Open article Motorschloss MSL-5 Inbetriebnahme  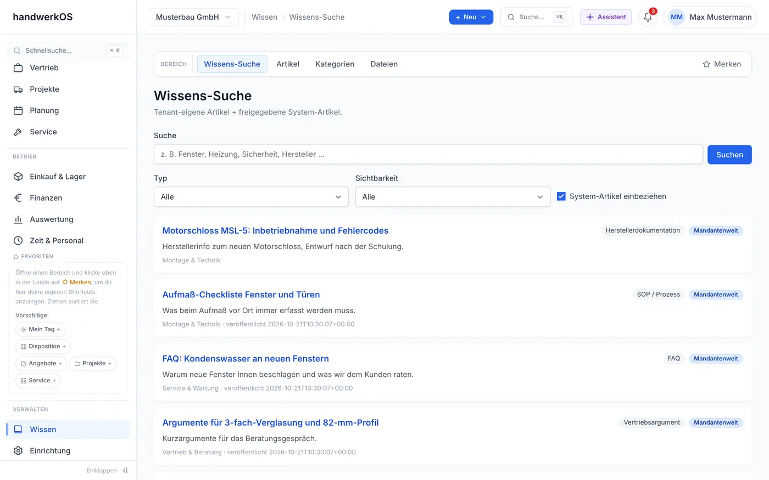[275, 231]
